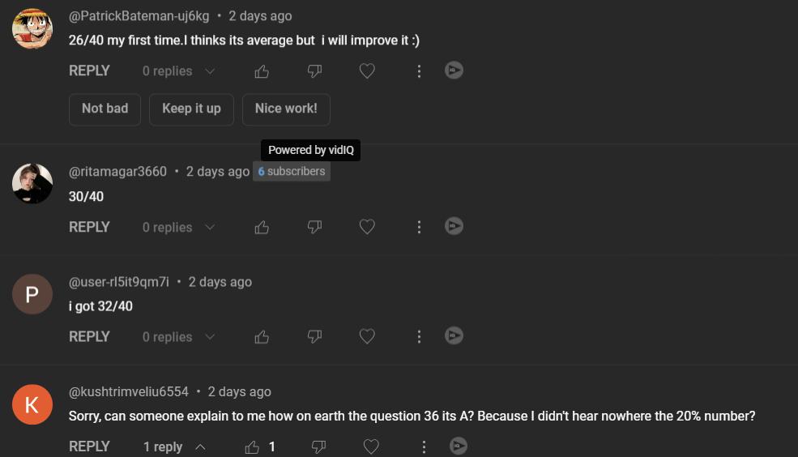Collapse the '1 reply' thread
The height and width of the screenshot is (457, 798).
tap(173, 446)
